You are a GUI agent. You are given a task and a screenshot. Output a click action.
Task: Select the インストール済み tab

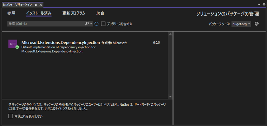coord(39,13)
